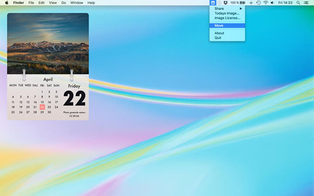Open the Apple menu
The width and height of the screenshot is (314, 196).
pyautogui.click(x=7, y=3)
